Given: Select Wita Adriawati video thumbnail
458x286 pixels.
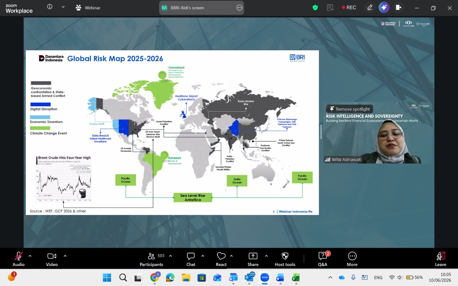Looking at the screenshot, I should click(x=378, y=133).
